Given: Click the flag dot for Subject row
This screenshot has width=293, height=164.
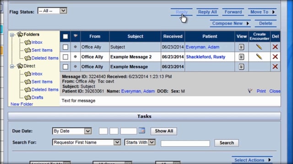Looking at the screenshot, I should tap(75, 47).
